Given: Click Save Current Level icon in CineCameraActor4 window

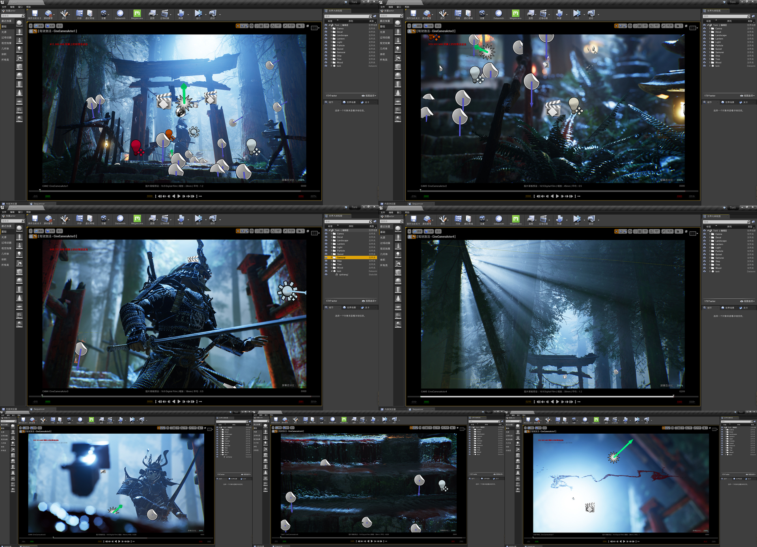Looking at the screenshot, I should (x=413, y=219).
